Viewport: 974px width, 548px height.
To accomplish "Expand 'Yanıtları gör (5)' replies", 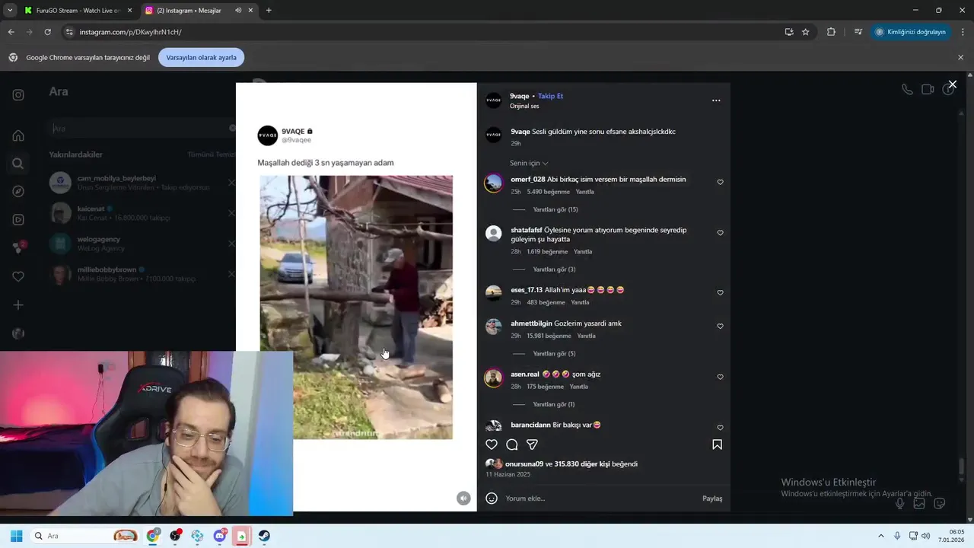I will tap(554, 354).
